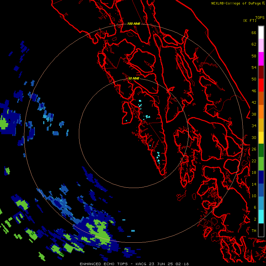Click the TOPS legend title

click(260, 18)
